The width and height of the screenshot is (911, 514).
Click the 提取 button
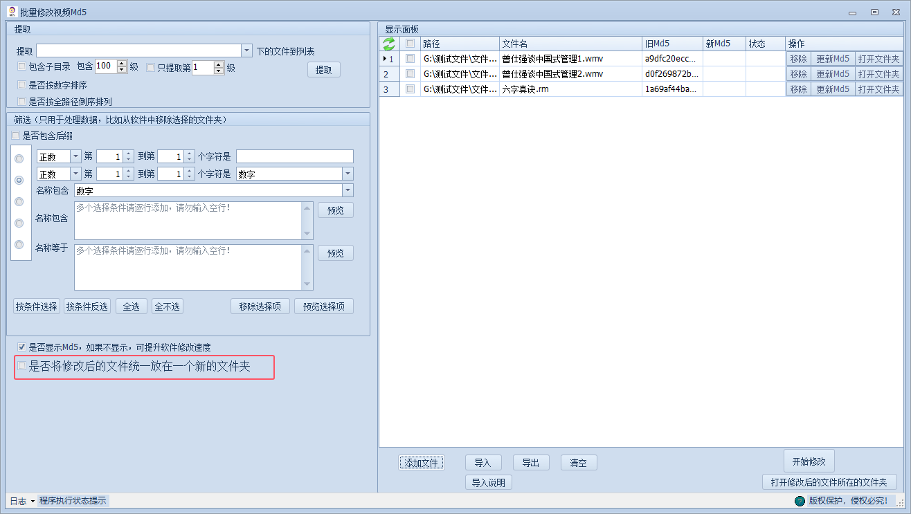(324, 69)
